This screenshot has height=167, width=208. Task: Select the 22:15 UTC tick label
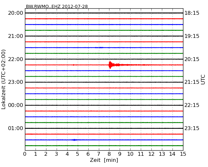click(x=192, y=105)
